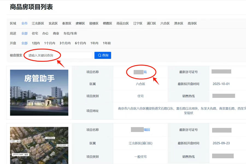Filter region by 六合区

coord(165,24)
